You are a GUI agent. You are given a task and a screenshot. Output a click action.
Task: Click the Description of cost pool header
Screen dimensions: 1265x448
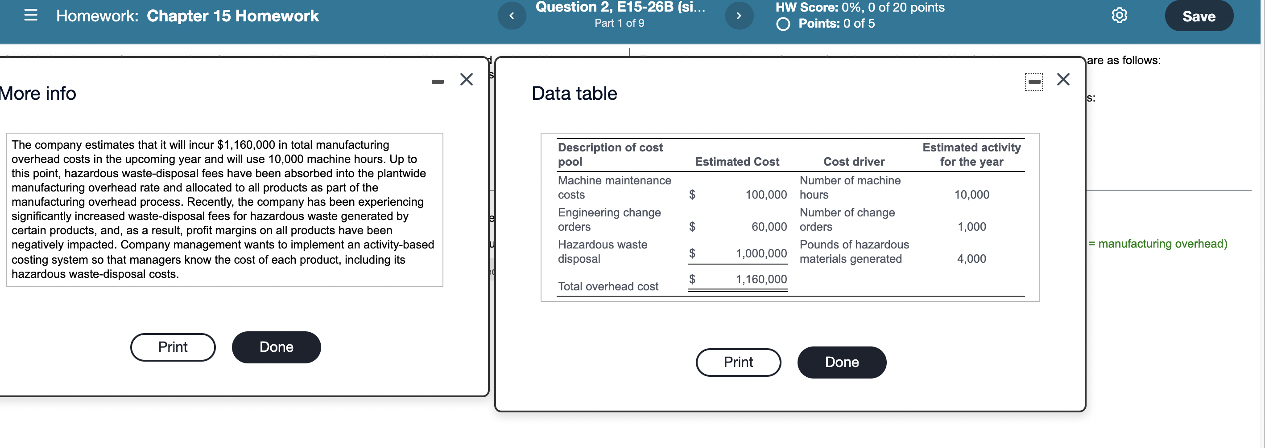[x=610, y=155]
